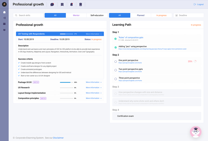208x141 pixels.
Task: Open the Disclaimer link in footer
Action: pos(58,138)
